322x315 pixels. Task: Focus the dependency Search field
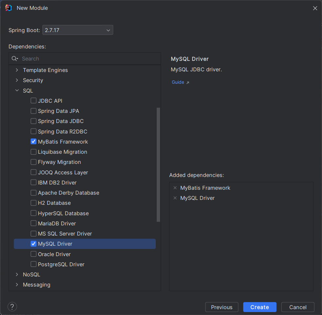click(88, 59)
